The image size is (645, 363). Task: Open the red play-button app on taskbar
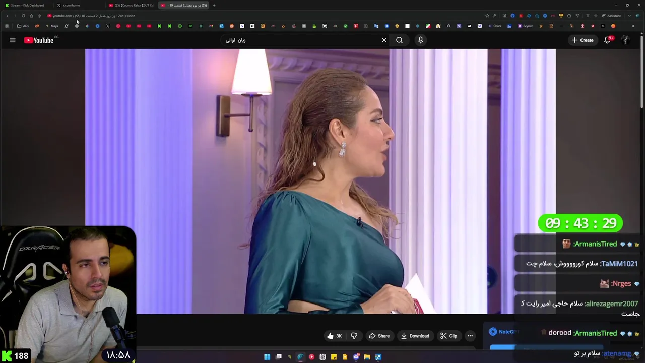pyautogui.click(x=311, y=357)
